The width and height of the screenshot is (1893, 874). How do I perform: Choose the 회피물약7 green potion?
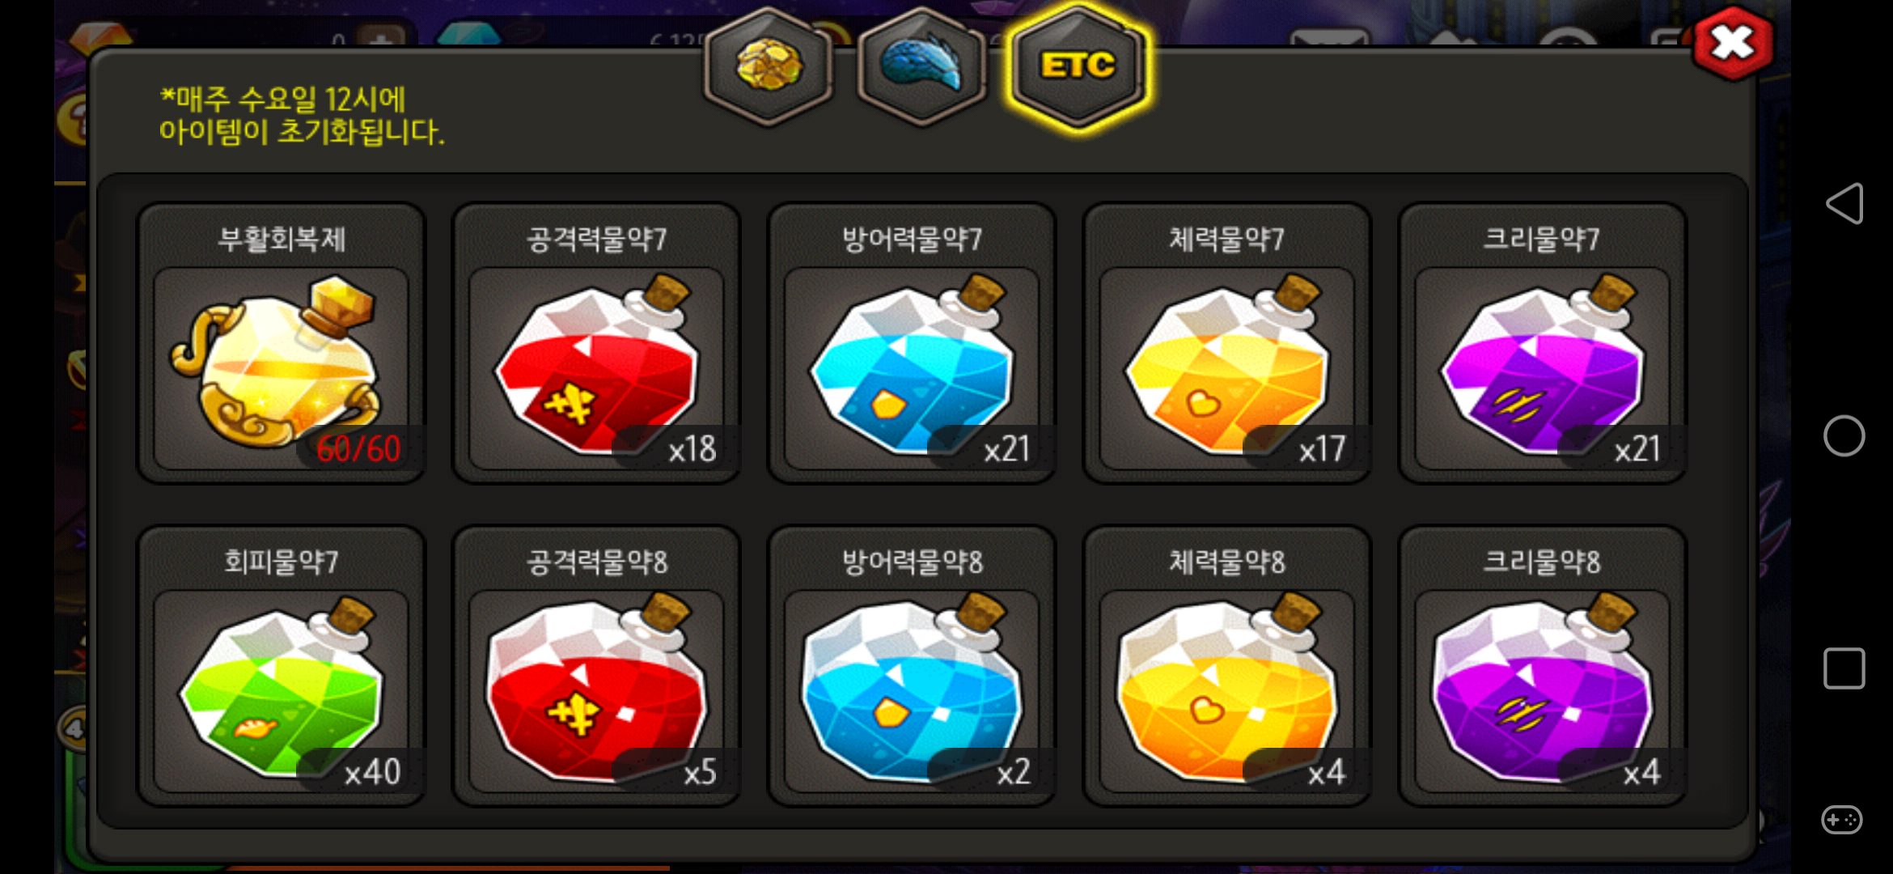[x=281, y=666]
